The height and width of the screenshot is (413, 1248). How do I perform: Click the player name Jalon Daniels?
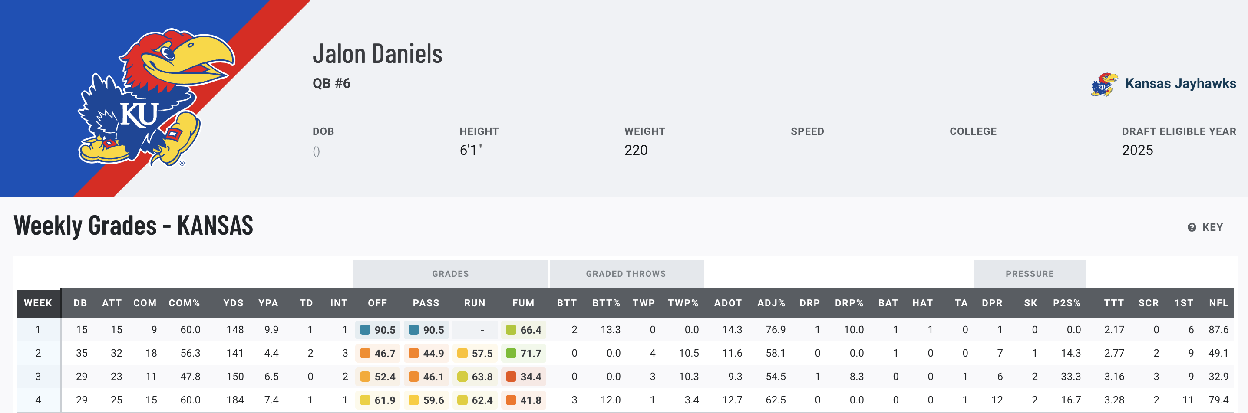click(x=377, y=54)
